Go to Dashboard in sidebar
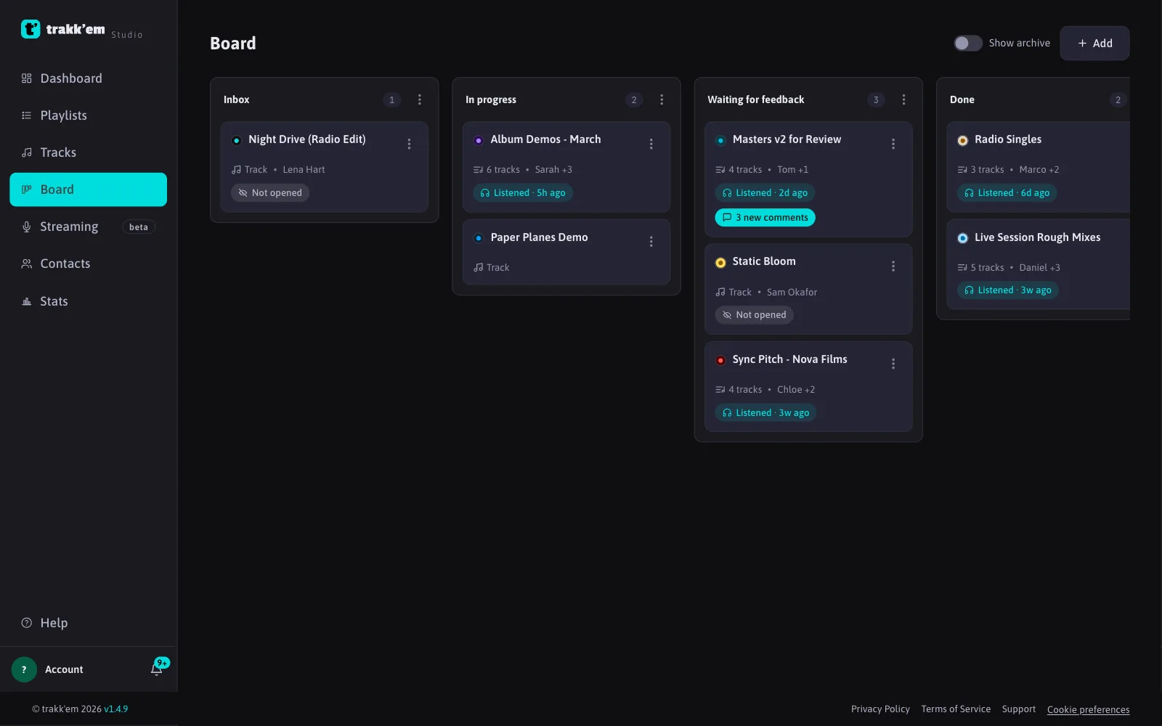 click(88, 78)
